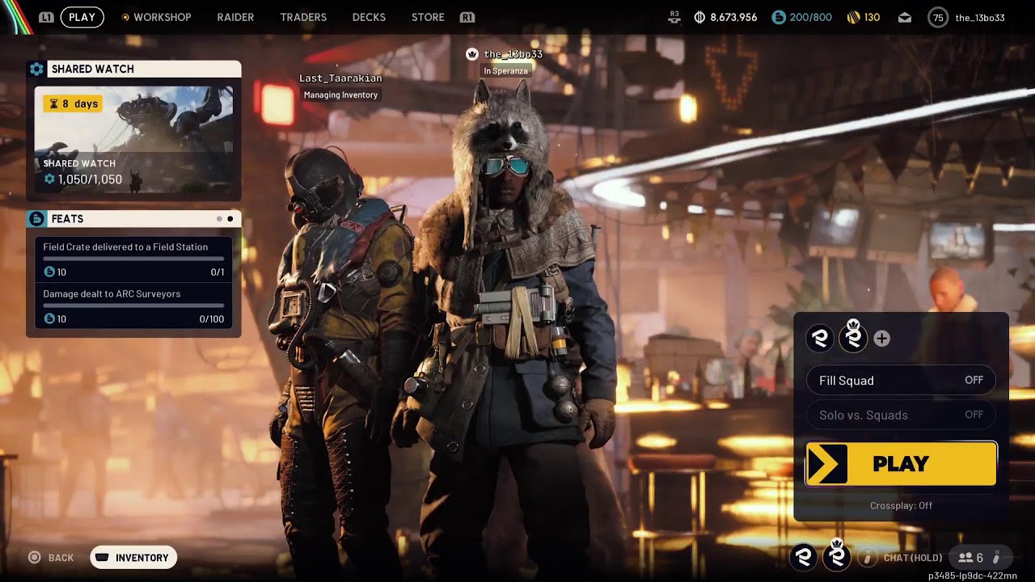This screenshot has height=582, width=1035.
Task: Click the R1 next-tab button icon
Action: [x=467, y=17]
